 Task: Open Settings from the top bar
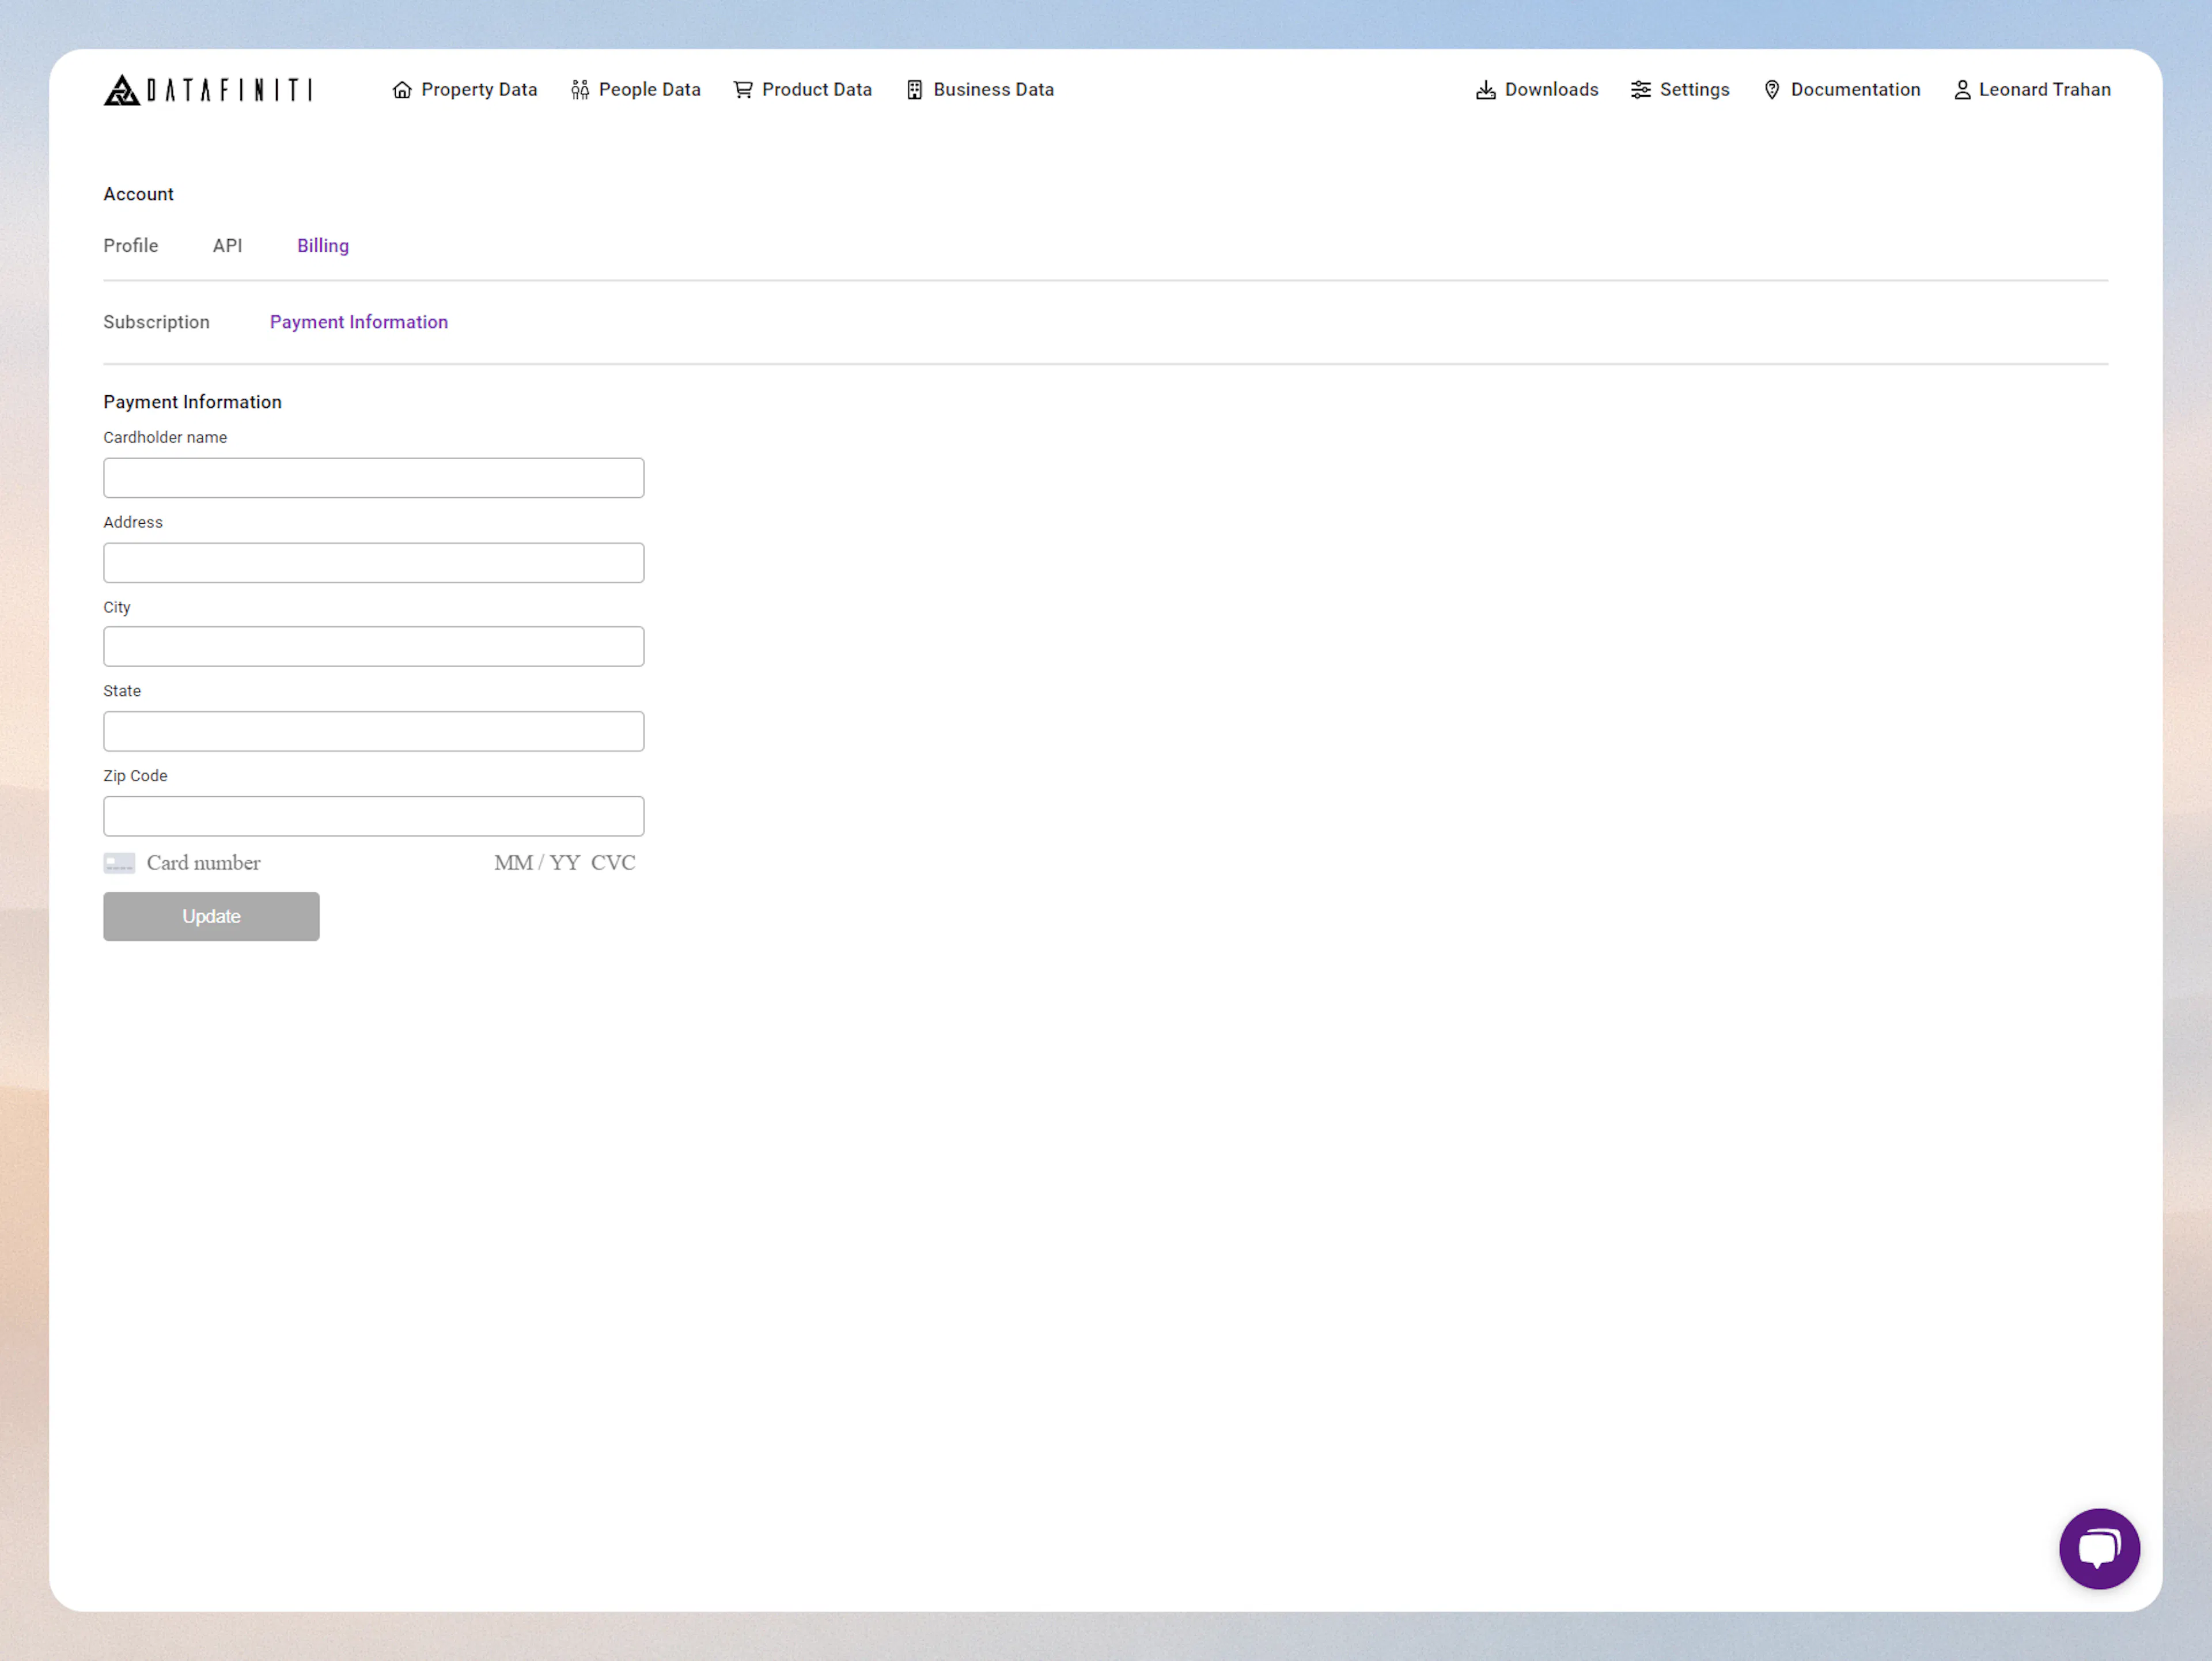coord(1680,89)
